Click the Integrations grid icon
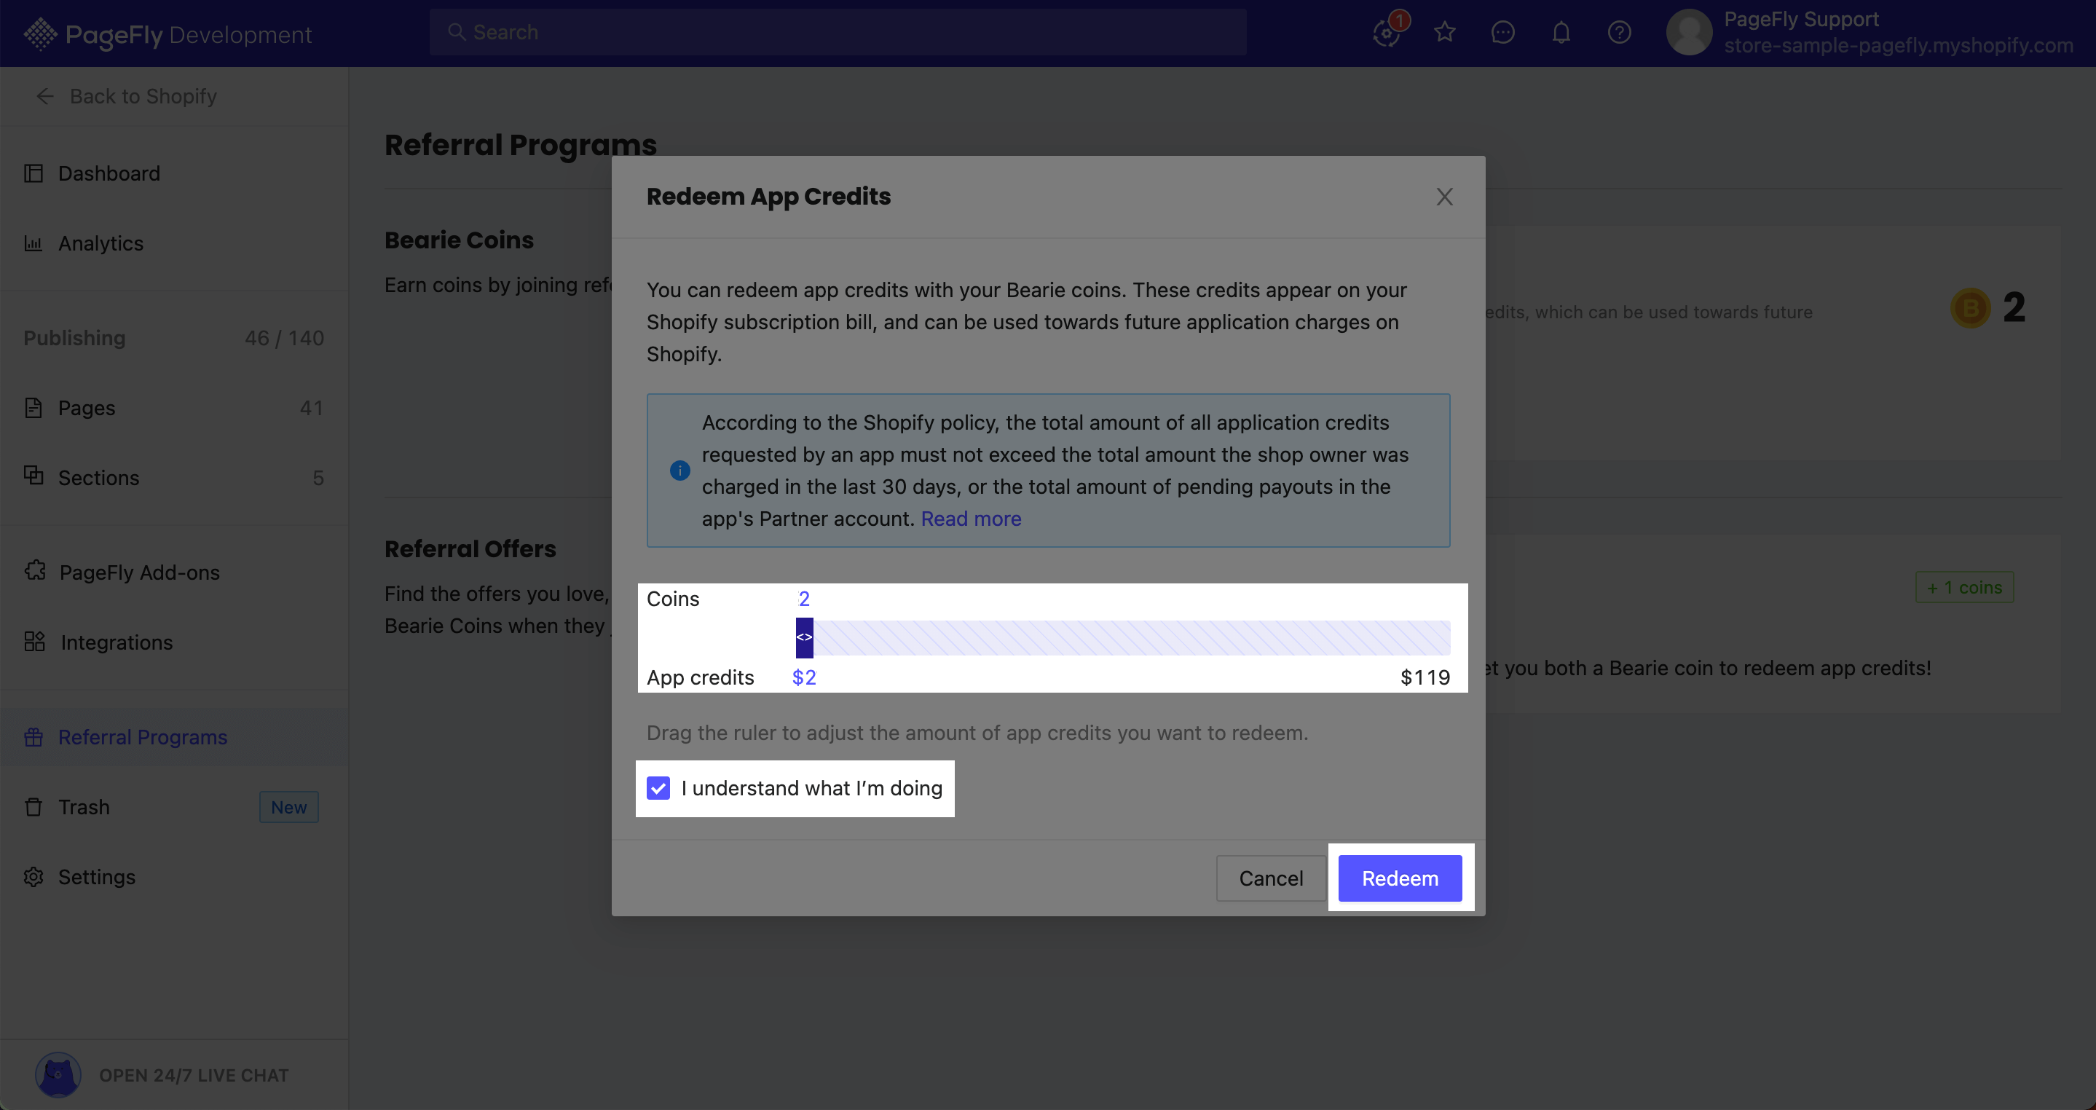The image size is (2096, 1110). (35, 641)
